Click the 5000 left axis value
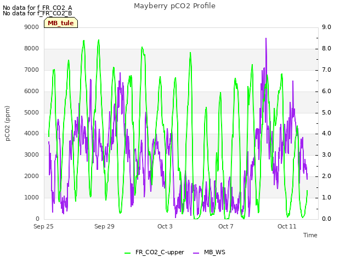The width and height of the screenshot is (351, 263). 32,112
